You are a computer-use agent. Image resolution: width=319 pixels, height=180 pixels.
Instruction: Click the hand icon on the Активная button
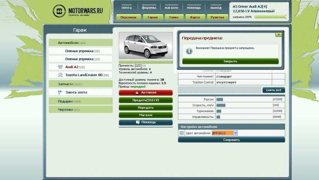tap(137, 93)
